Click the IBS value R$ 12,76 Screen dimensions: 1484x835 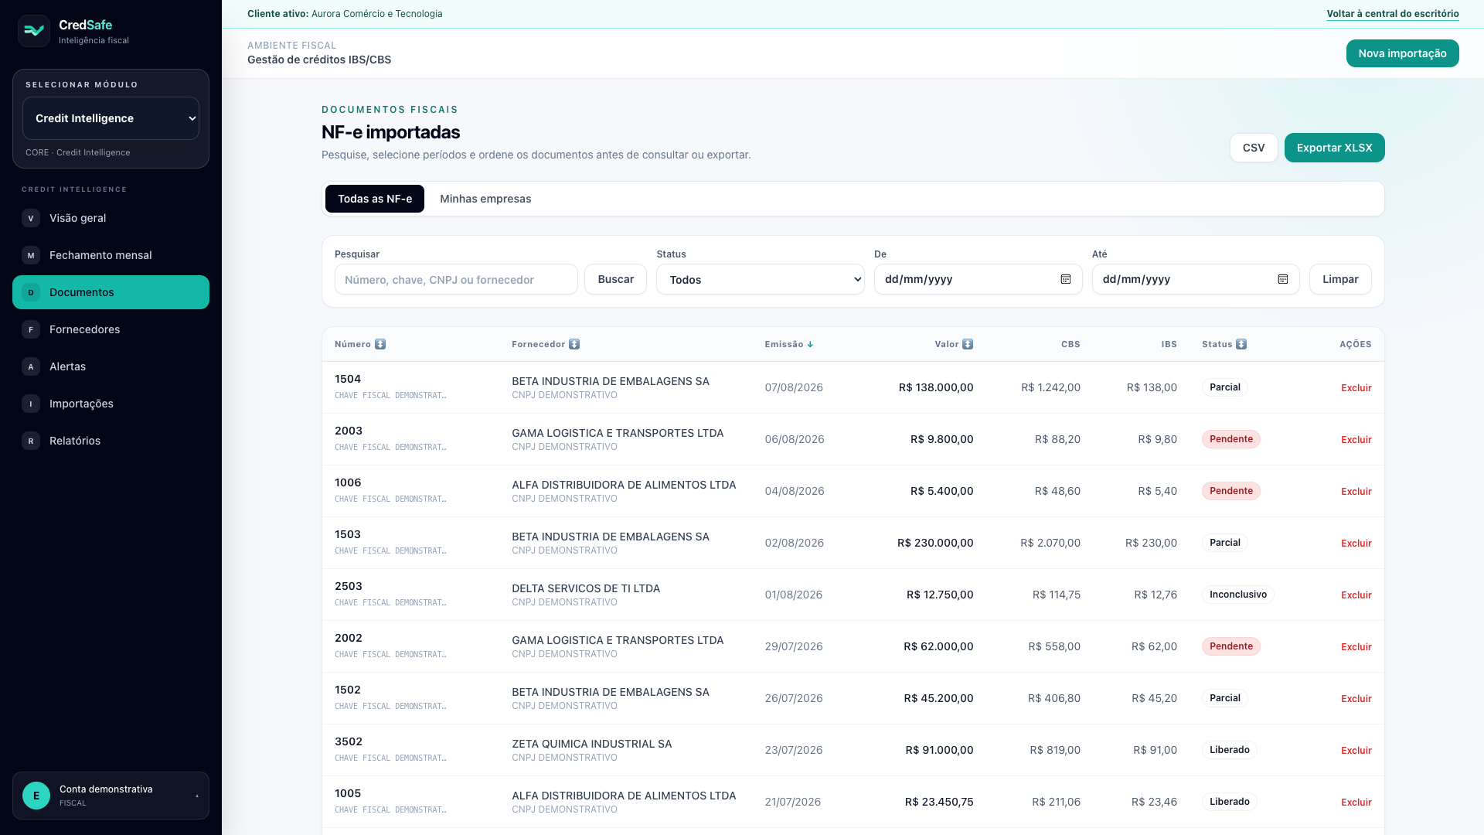click(x=1156, y=595)
